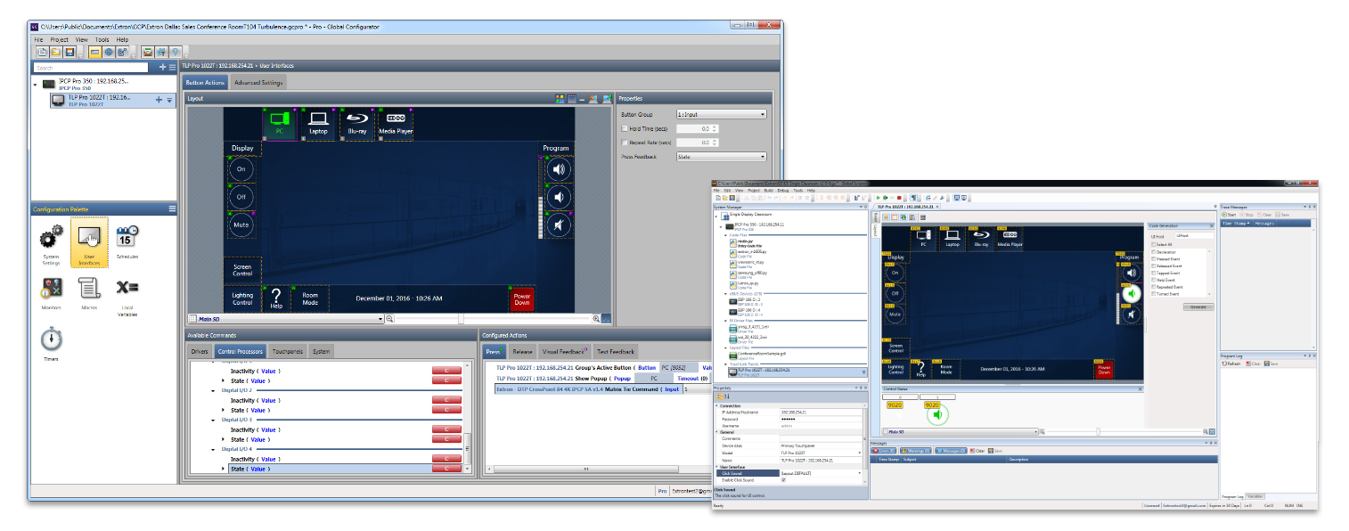Open System Settings in Configuration Palette
The height and width of the screenshot is (531, 1349).
[x=52, y=245]
